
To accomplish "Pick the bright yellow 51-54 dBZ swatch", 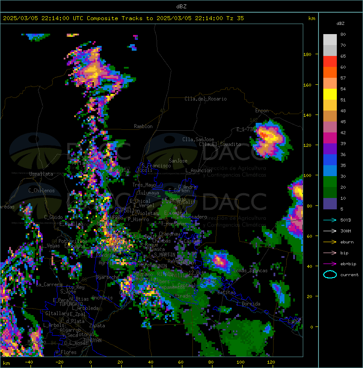I will coord(330,94).
